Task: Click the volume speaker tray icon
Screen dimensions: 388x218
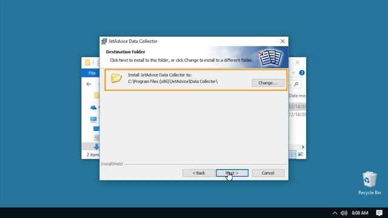Action: pos(344,213)
